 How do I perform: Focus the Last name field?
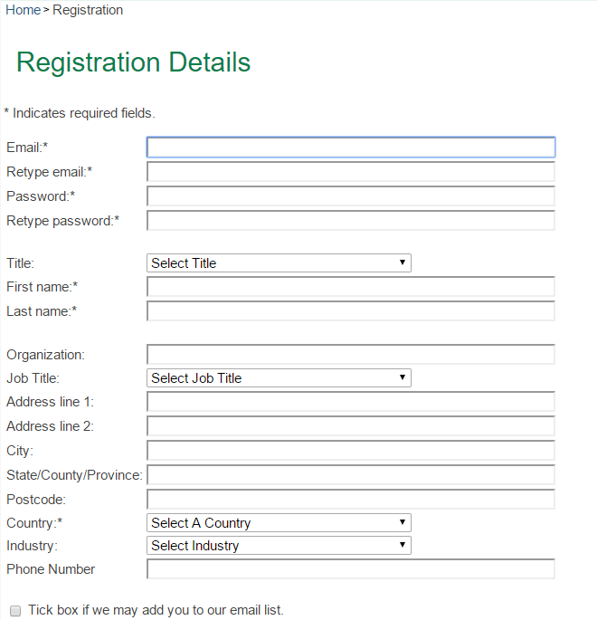click(350, 311)
